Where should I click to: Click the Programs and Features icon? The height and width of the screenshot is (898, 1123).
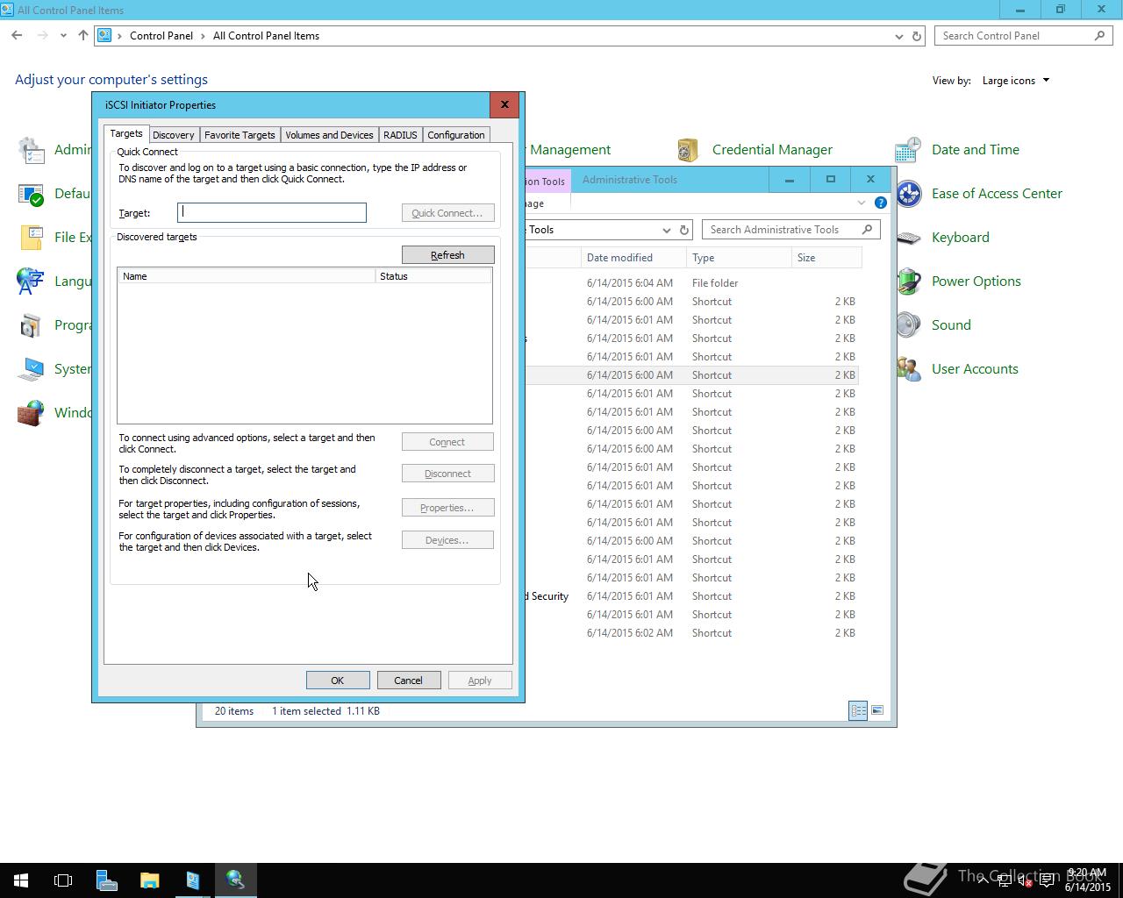[x=31, y=325]
